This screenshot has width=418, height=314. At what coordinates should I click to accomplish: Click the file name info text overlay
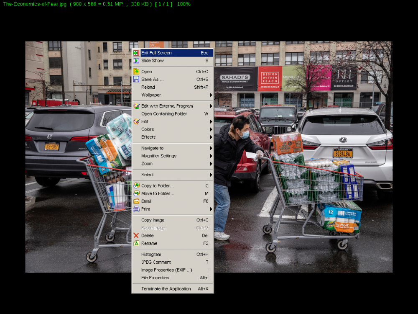97,4
